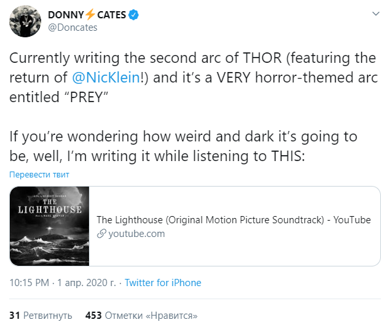Image resolution: width=390 pixels, height=328 pixels.
Task: Click the tweet text mentioning THOR
Action: point(194,77)
